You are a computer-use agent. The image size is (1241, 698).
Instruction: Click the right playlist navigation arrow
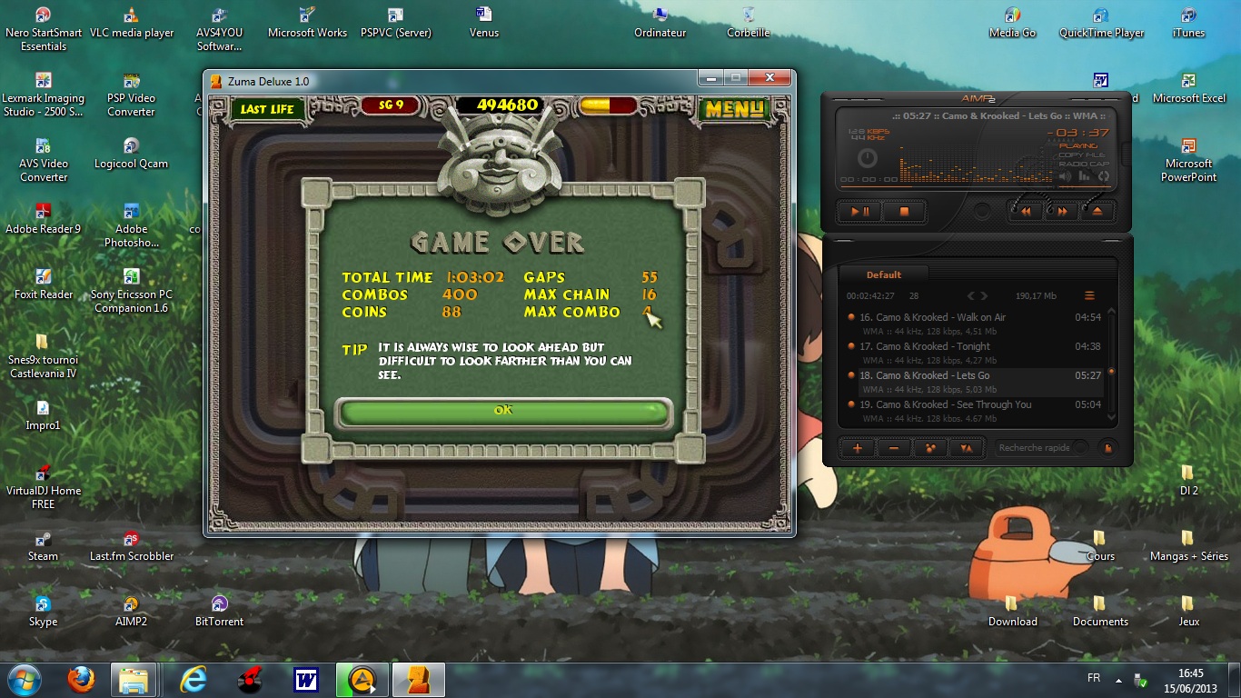pos(983,296)
